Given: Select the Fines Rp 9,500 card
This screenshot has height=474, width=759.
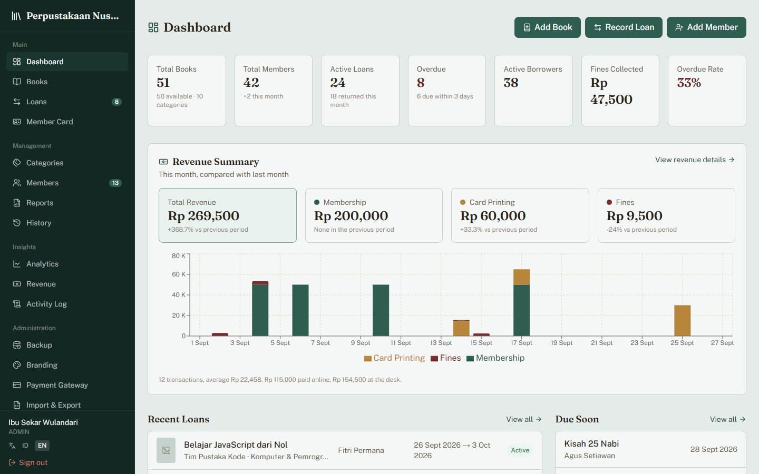Looking at the screenshot, I should click(x=666, y=215).
